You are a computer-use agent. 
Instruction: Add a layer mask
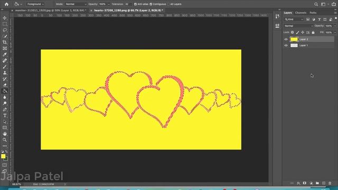304,183
